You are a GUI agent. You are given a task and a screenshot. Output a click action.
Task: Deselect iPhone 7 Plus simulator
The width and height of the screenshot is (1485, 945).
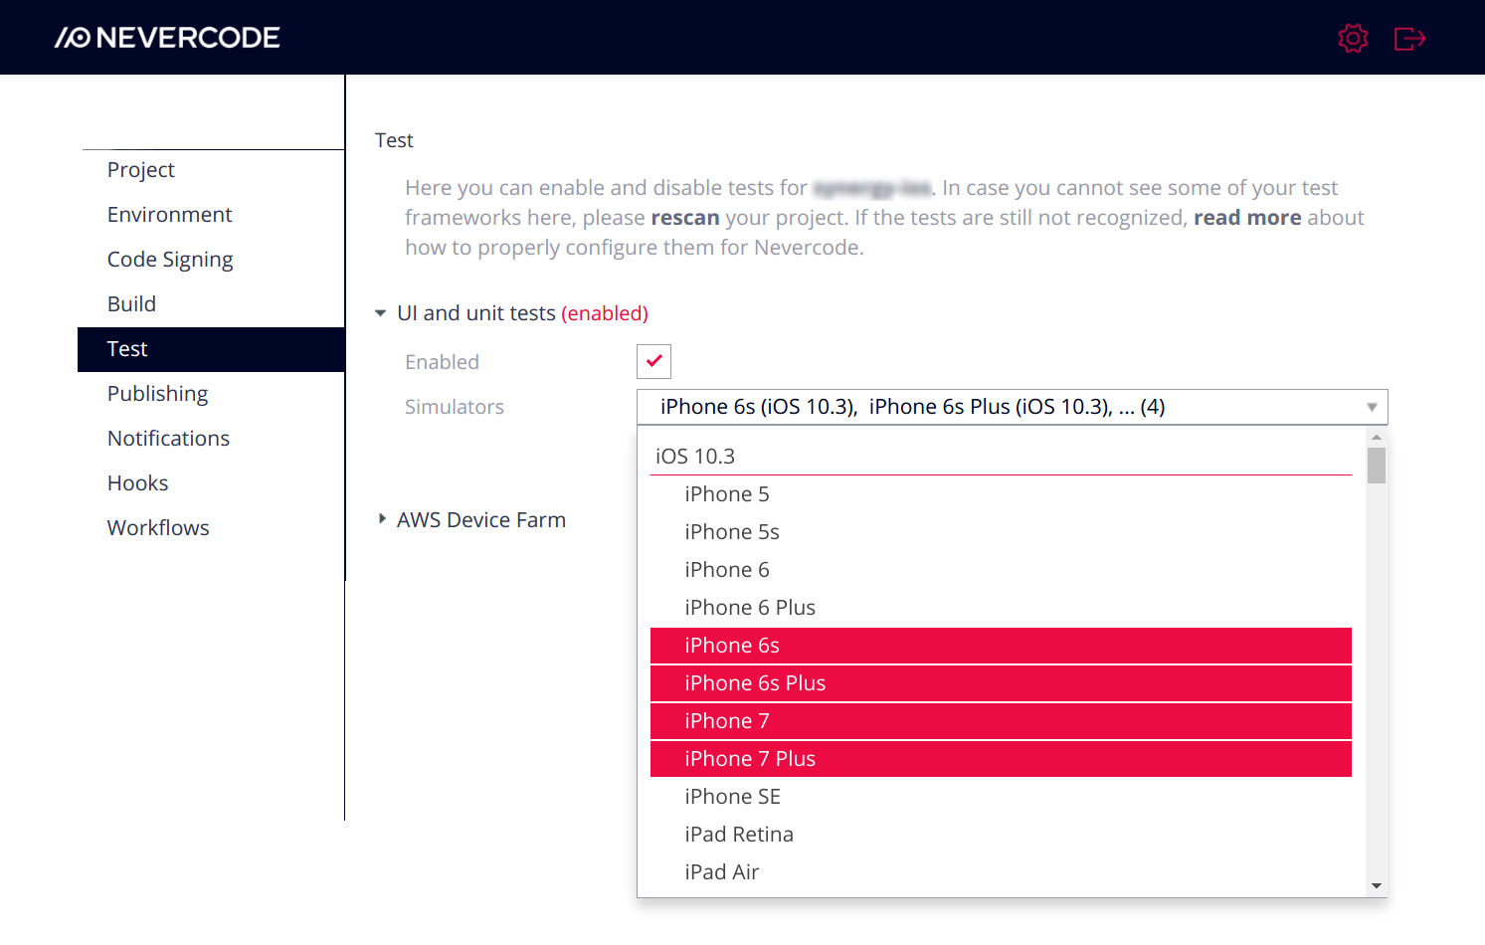coord(1001,759)
